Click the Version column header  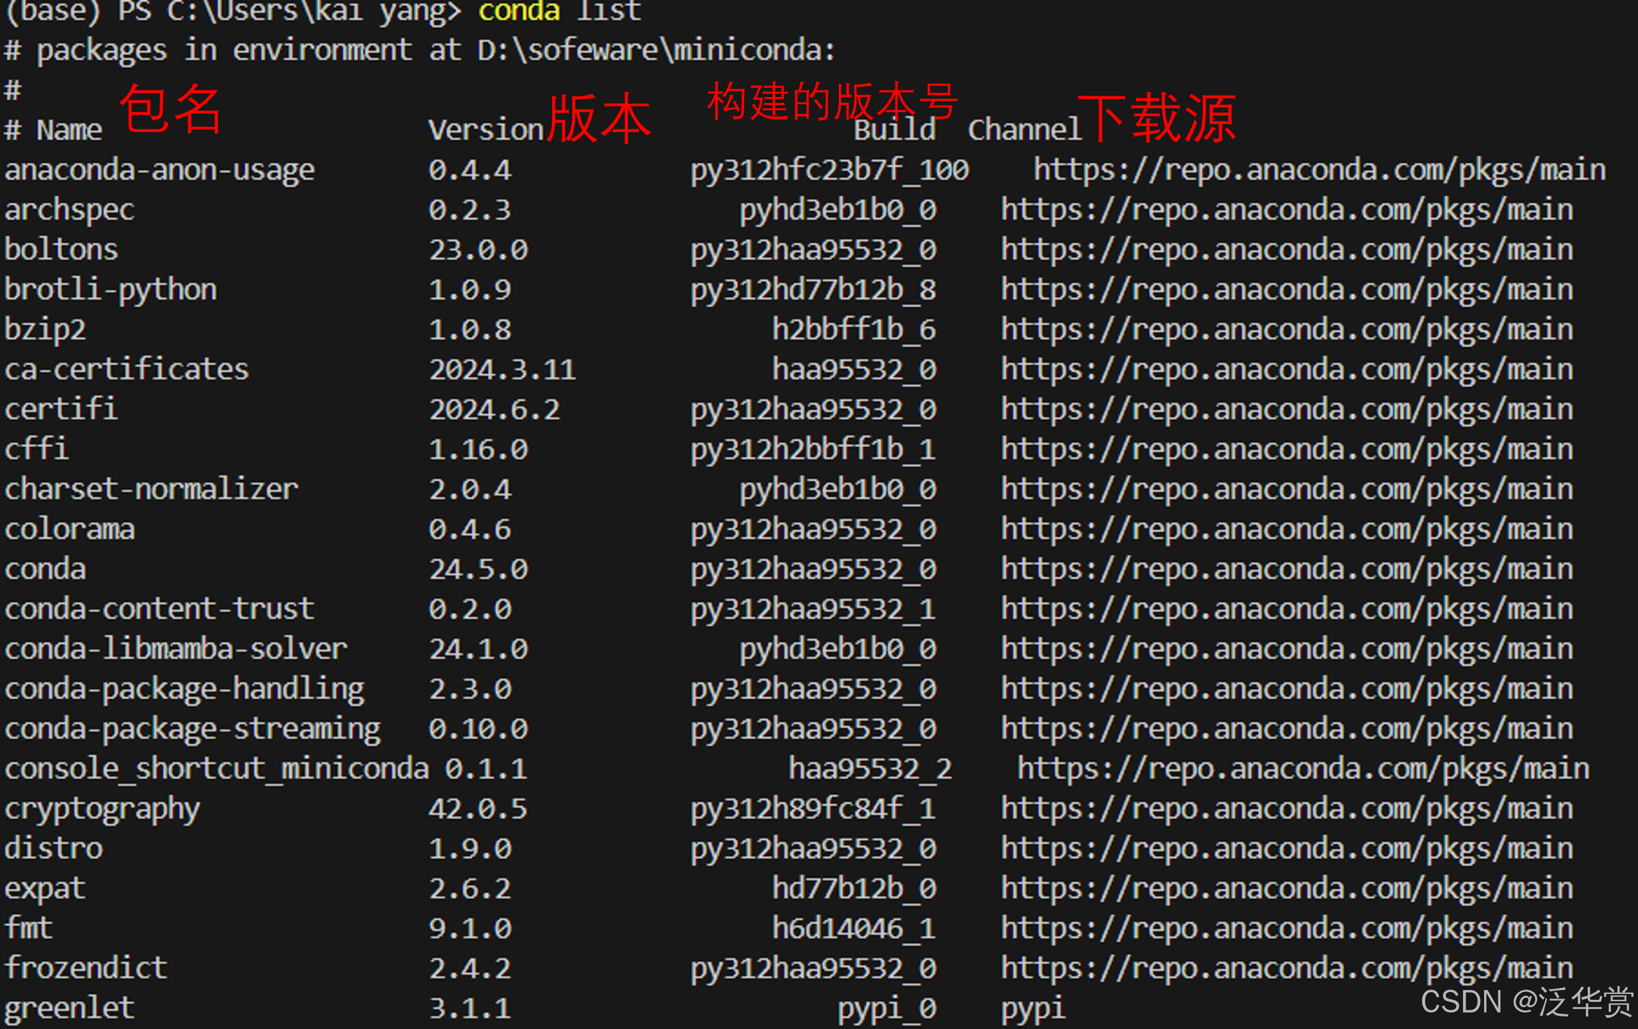pyautogui.click(x=485, y=130)
